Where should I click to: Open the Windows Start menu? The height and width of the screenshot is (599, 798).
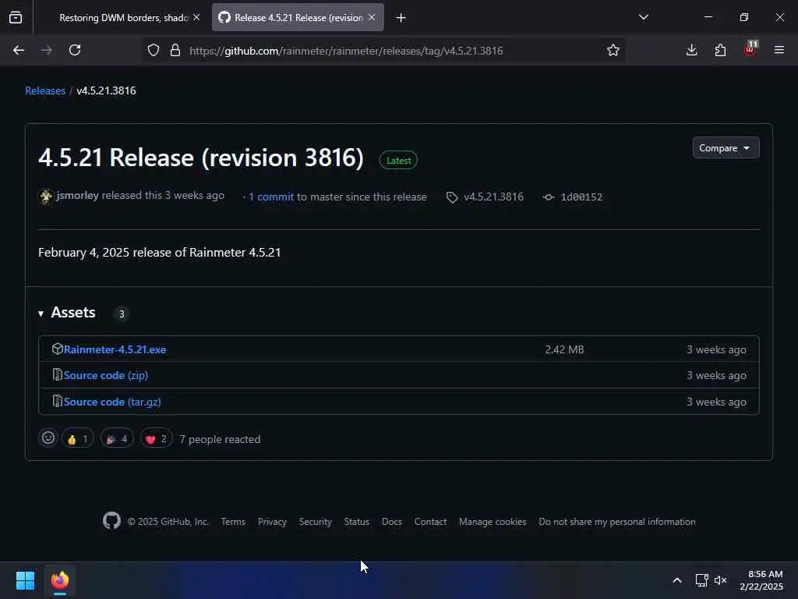pos(25,580)
